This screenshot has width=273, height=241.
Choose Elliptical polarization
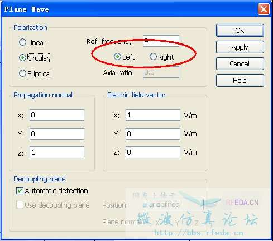pos(22,73)
